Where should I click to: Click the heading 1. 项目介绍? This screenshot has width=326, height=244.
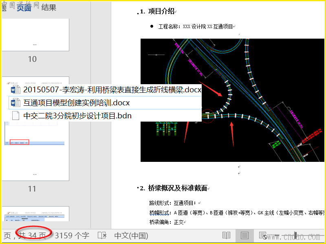tap(157, 11)
